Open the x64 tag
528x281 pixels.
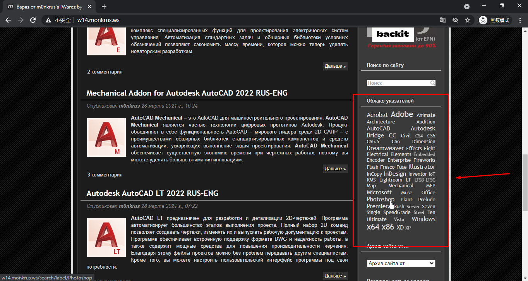click(x=373, y=227)
